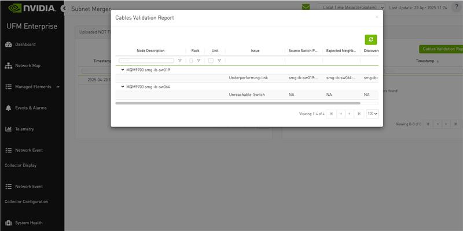Click the report horizontal scrollbar
Image resolution: width=463 pixels, height=231 pixels.
(238, 103)
